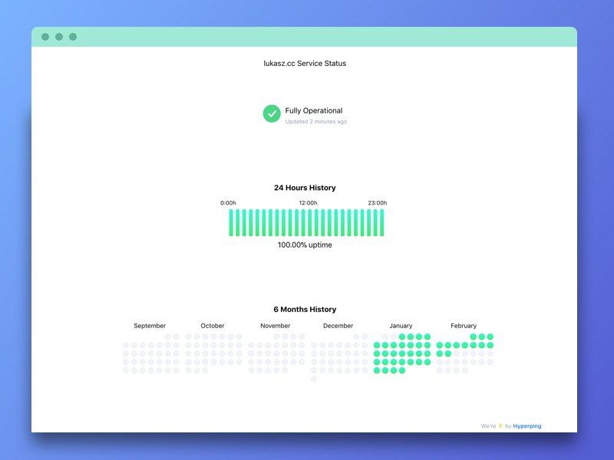Select the first bar under 0:00h
614x460 pixels.
(x=231, y=222)
